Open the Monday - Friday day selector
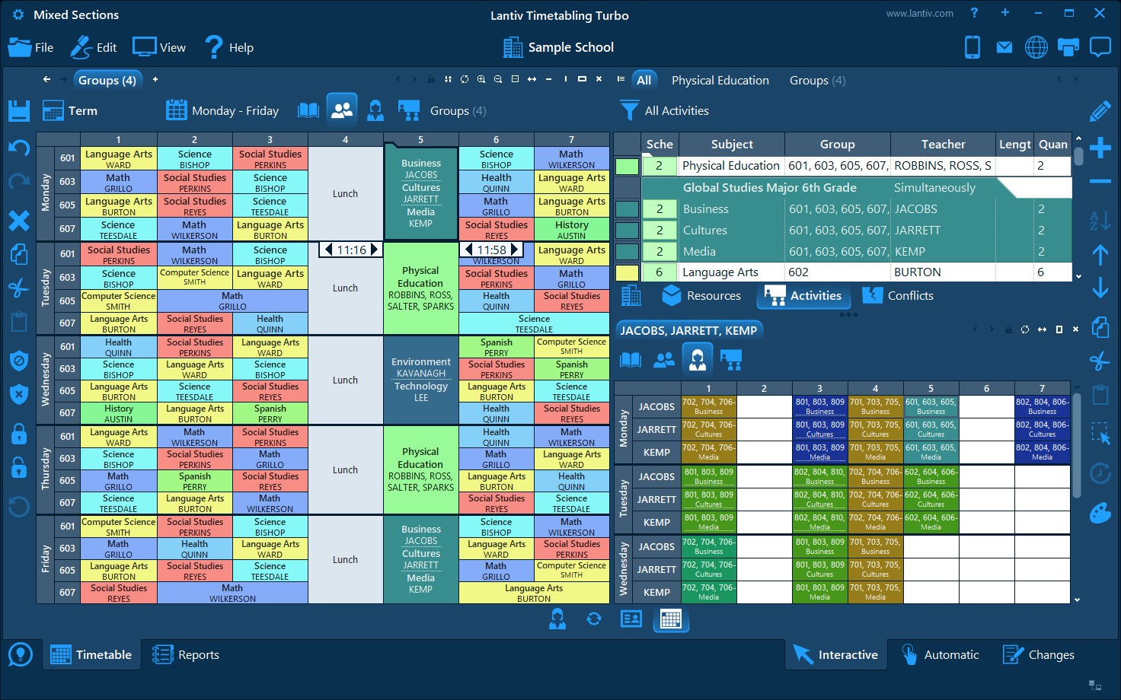The width and height of the screenshot is (1121, 700). point(222,111)
